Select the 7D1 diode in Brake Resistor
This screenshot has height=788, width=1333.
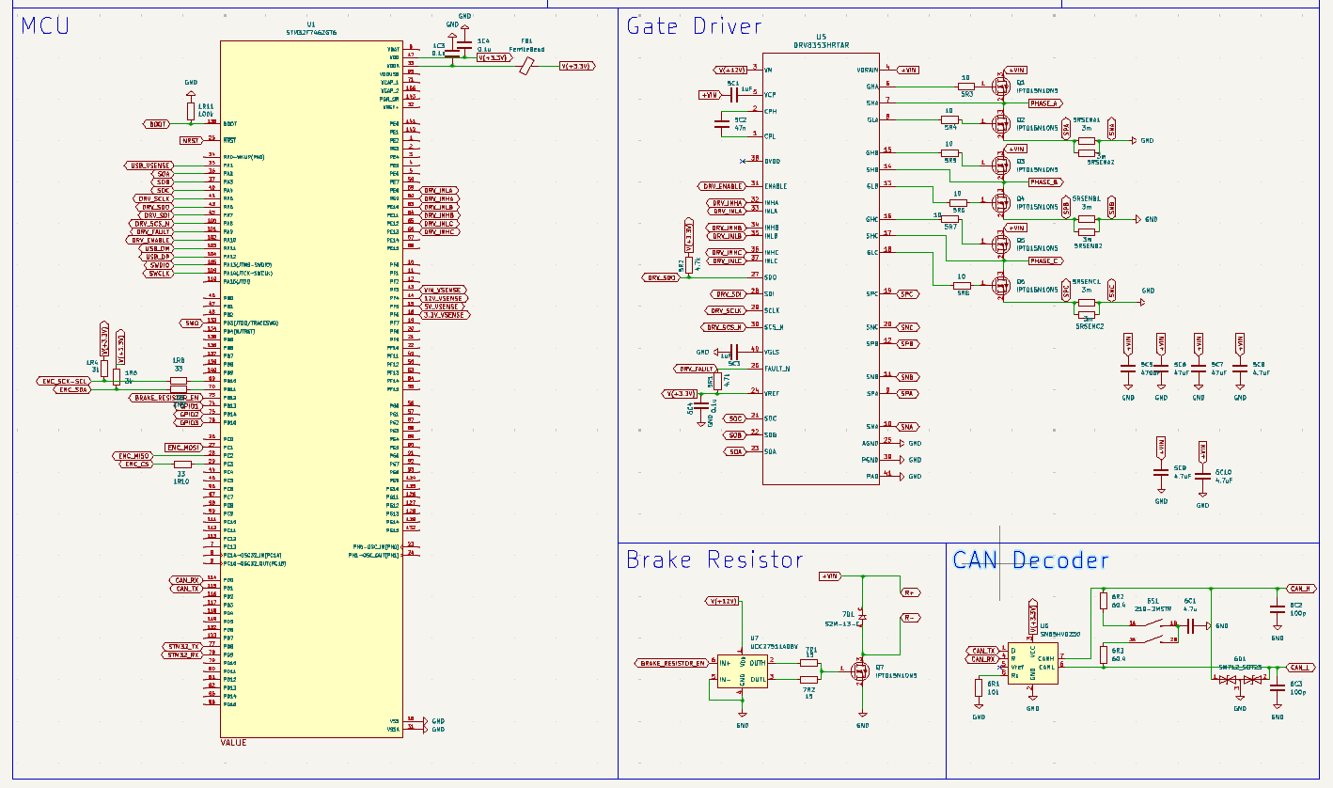[863, 618]
